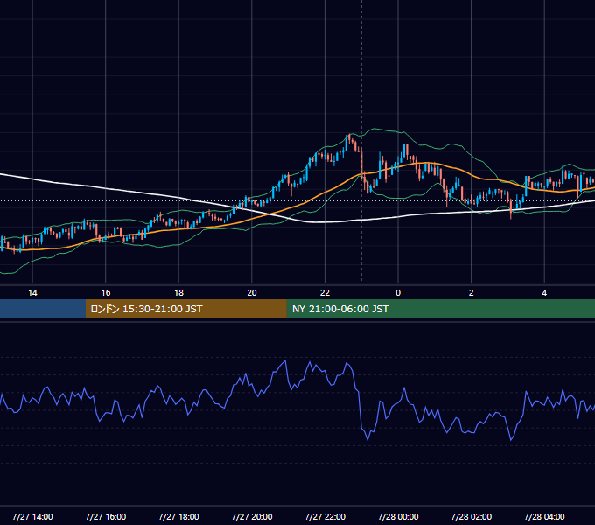Click the blue session bar before London

(x=43, y=309)
